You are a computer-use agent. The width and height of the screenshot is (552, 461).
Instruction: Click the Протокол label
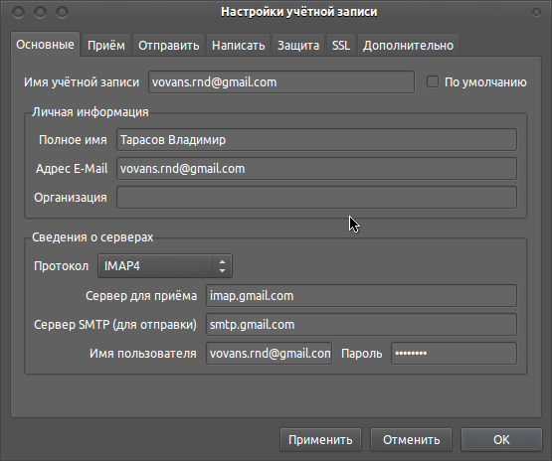coord(61,266)
